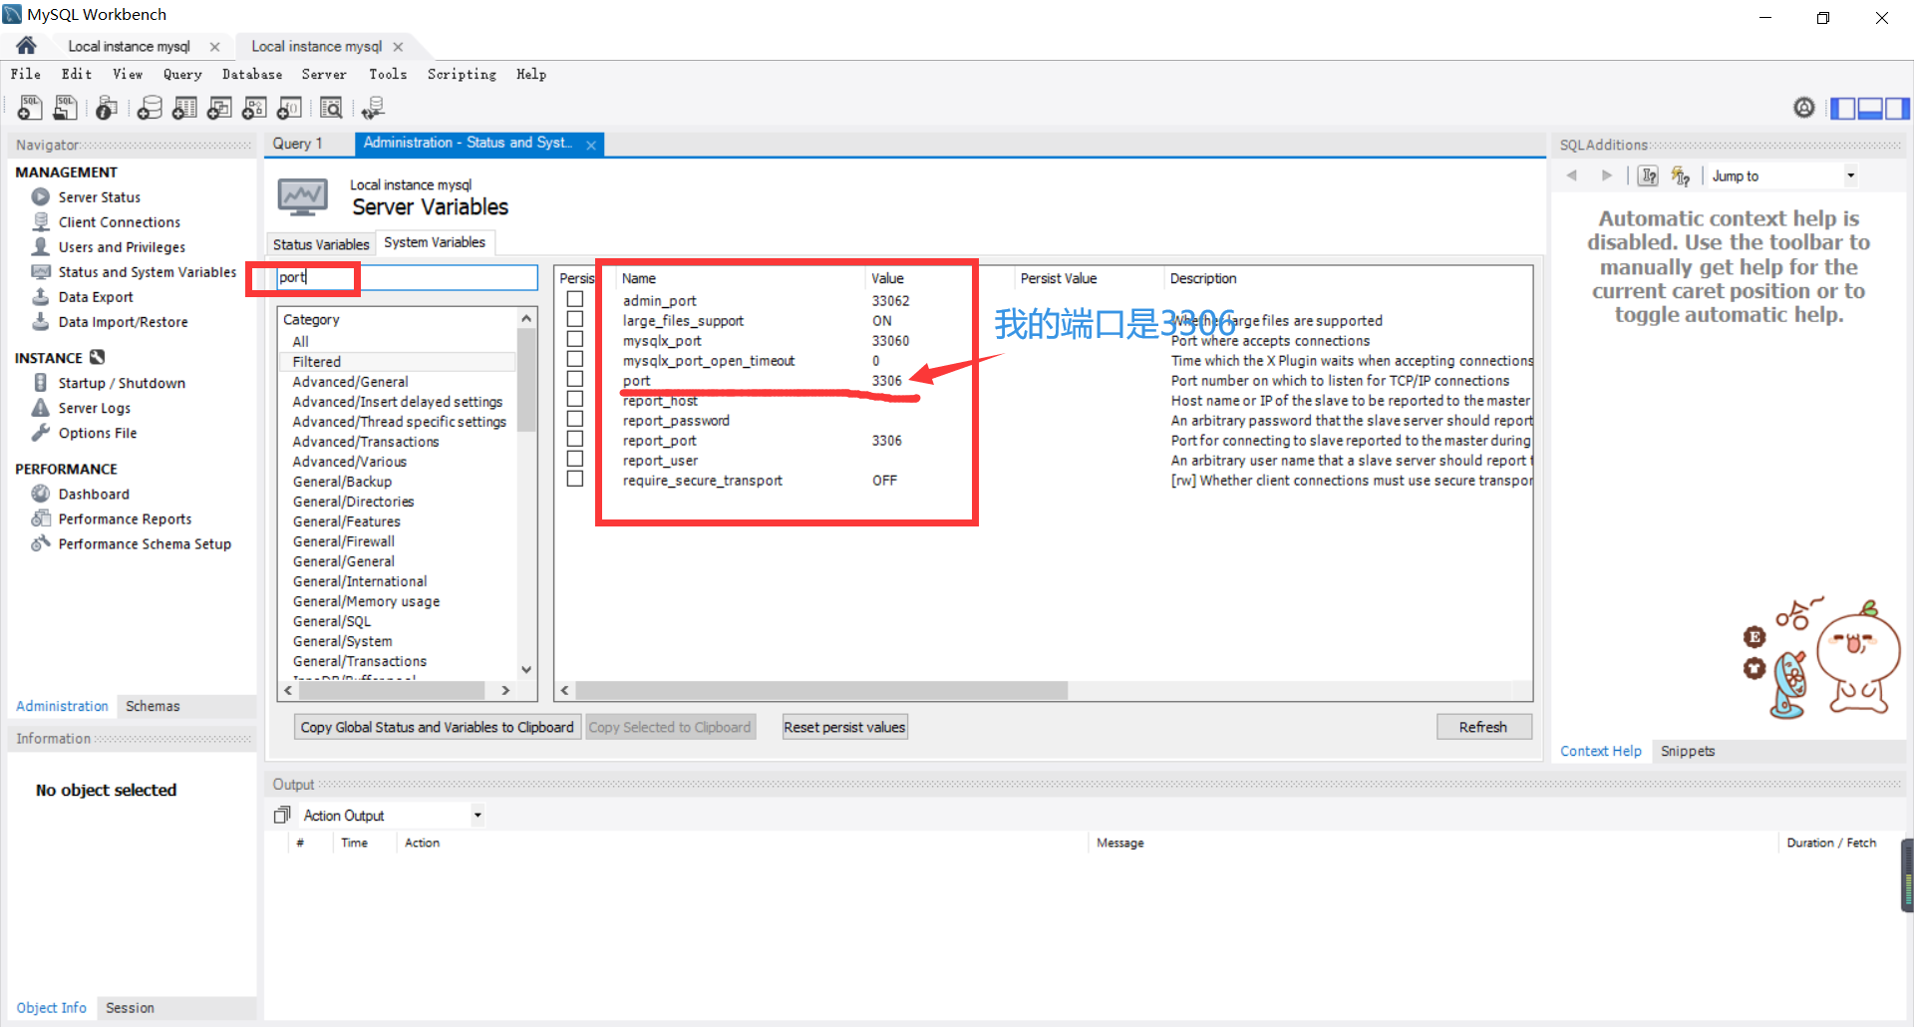Switch to Snippets tab

pos(1688,751)
